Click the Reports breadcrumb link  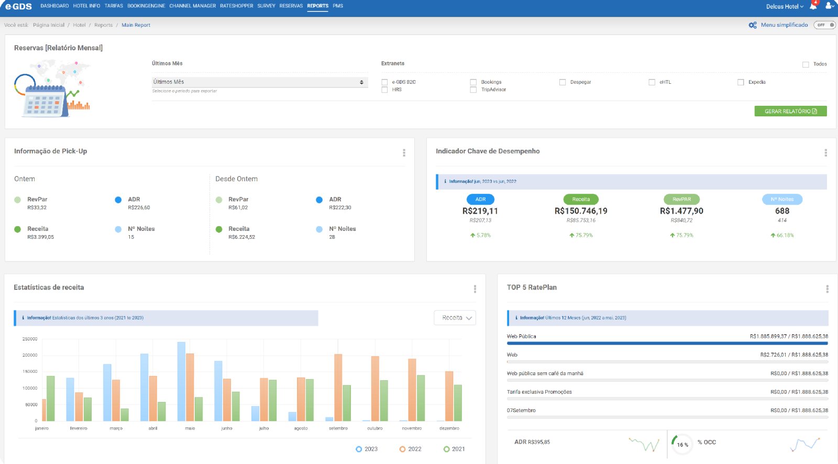point(103,25)
